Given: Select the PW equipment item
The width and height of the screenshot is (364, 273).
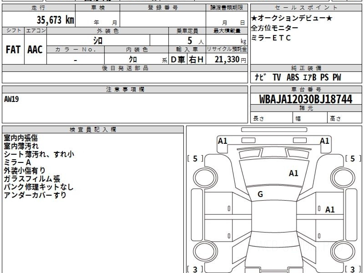Looking at the screenshot, I should 337,77.
